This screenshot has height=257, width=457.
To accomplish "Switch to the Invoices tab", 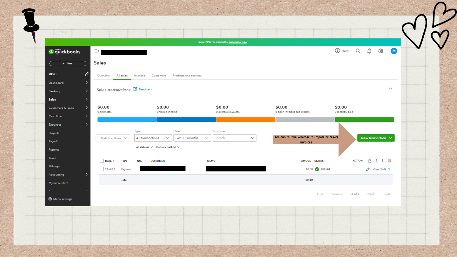I will [139, 76].
